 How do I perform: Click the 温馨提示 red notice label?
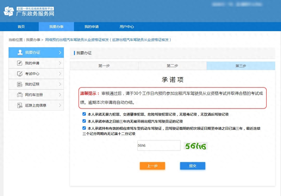[x=90, y=93]
